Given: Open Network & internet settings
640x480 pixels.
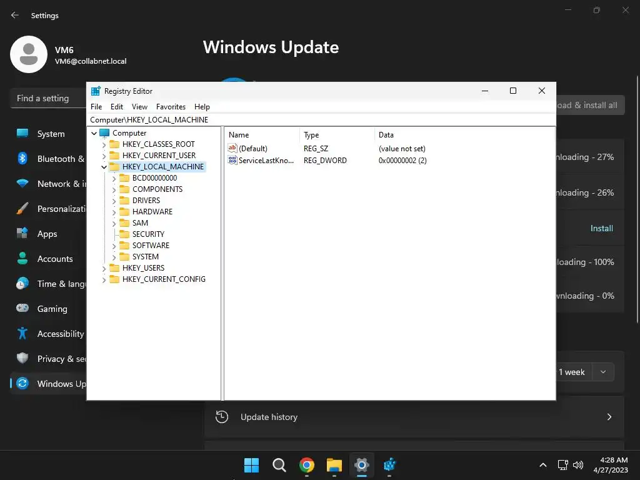Looking at the screenshot, I should pyautogui.click(x=49, y=184).
